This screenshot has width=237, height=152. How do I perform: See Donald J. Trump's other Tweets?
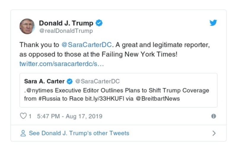79,133
